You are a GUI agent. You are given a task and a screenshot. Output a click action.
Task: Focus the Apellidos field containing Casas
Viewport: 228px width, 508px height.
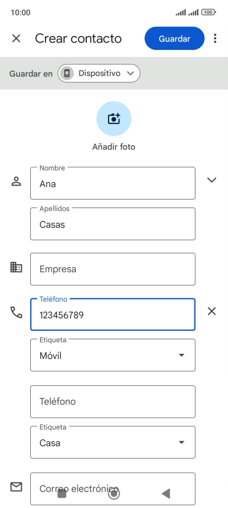113,224
